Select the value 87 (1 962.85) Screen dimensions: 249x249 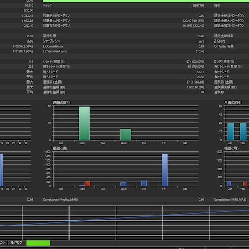click(196, 82)
